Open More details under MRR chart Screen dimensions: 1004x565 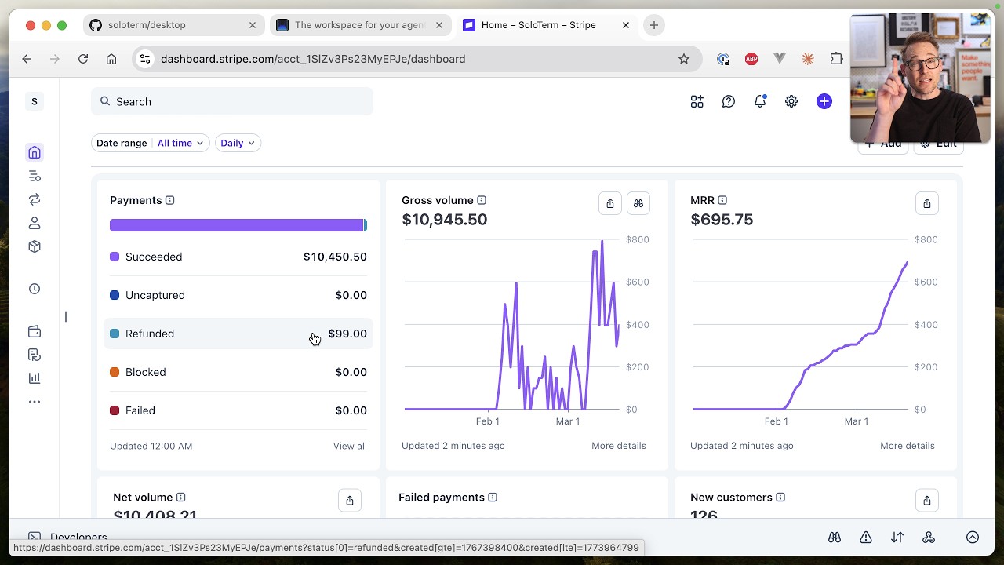tap(907, 446)
